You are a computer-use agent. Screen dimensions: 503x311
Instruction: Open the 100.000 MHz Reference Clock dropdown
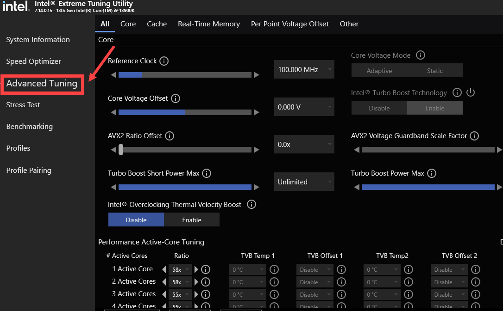[x=304, y=70]
